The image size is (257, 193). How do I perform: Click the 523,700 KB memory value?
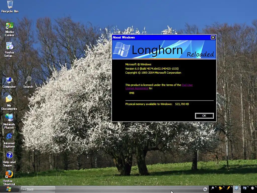tap(182, 104)
